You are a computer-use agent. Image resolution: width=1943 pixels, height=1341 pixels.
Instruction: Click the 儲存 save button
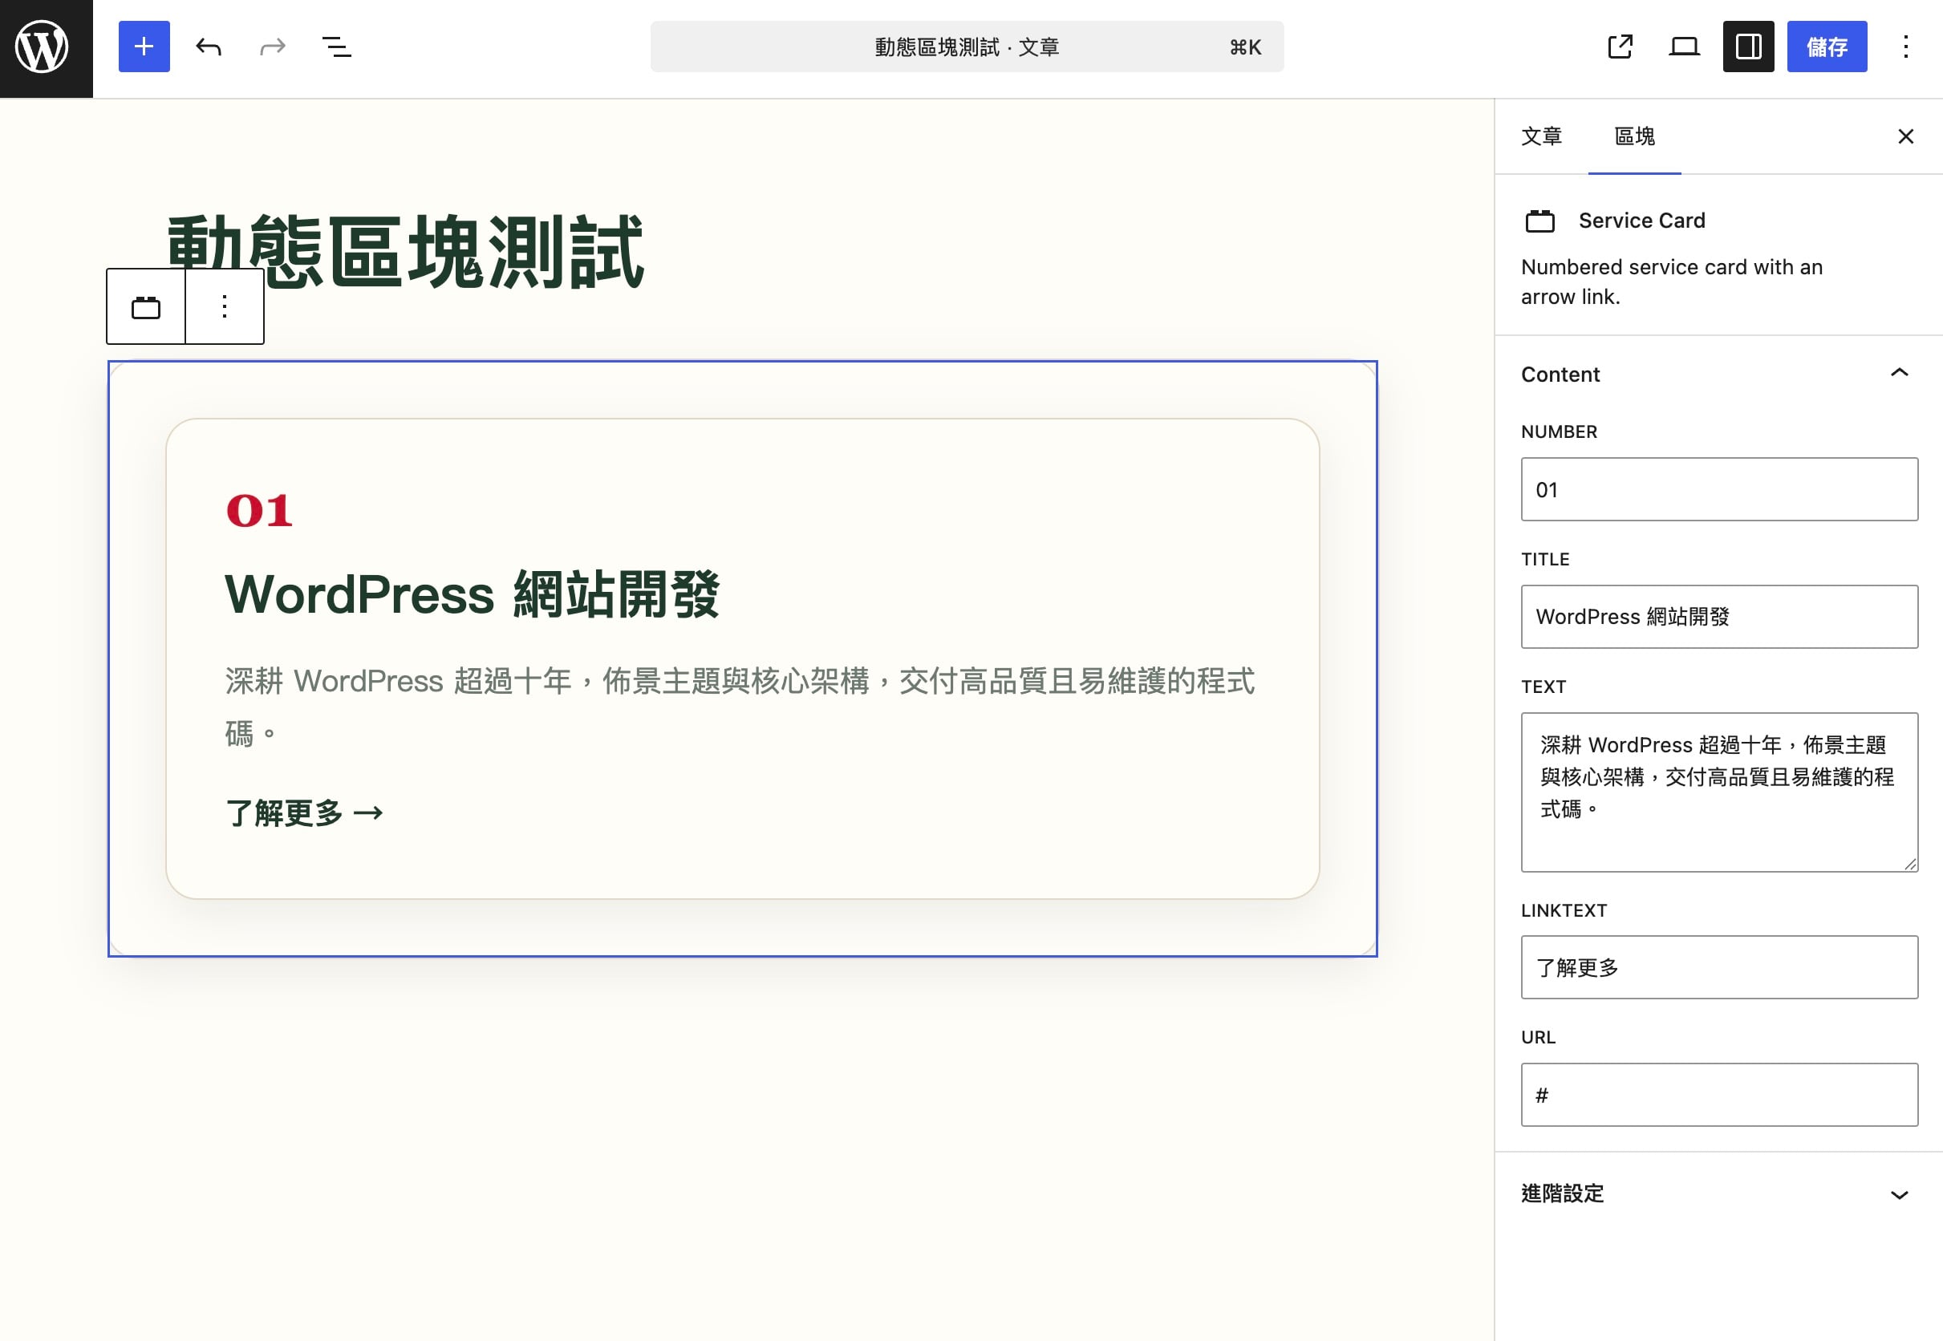[1827, 47]
